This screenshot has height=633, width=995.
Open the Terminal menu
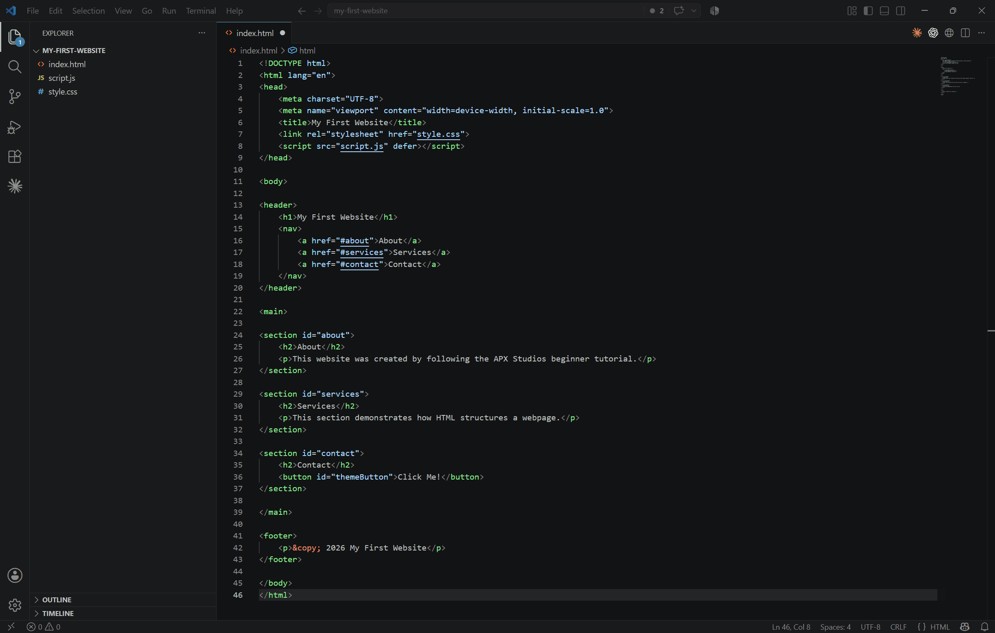[201, 11]
